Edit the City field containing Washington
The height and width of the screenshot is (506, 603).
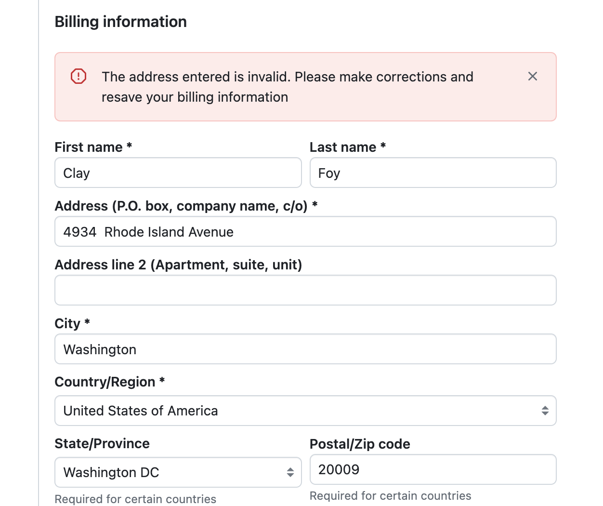tap(305, 349)
